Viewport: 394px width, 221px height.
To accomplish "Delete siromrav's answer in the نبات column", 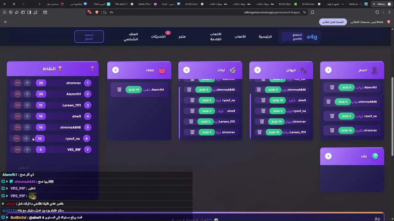I will [x=192, y=132].
